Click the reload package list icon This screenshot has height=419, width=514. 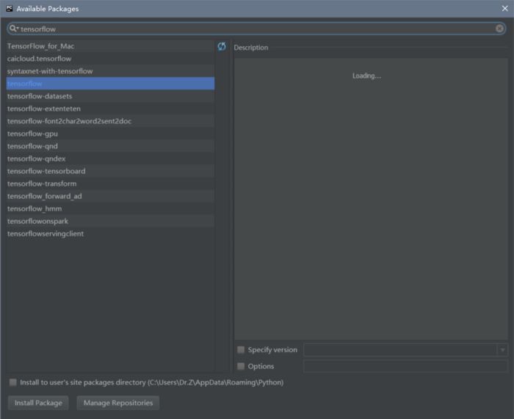[x=222, y=46]
